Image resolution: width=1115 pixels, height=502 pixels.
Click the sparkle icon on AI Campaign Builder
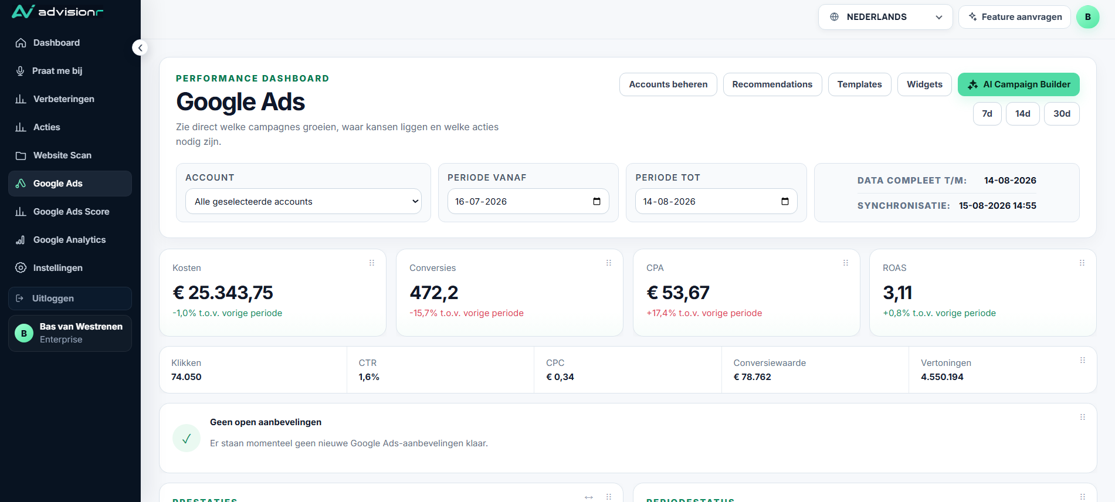972,84
